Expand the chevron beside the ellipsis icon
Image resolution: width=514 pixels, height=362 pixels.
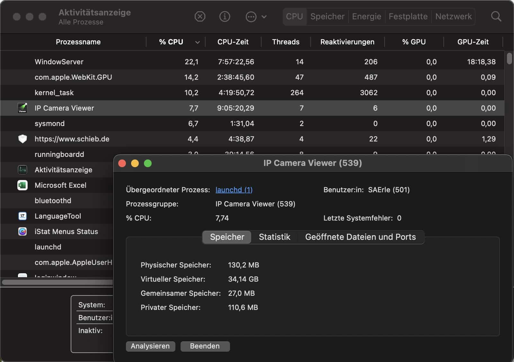point(264,17)
